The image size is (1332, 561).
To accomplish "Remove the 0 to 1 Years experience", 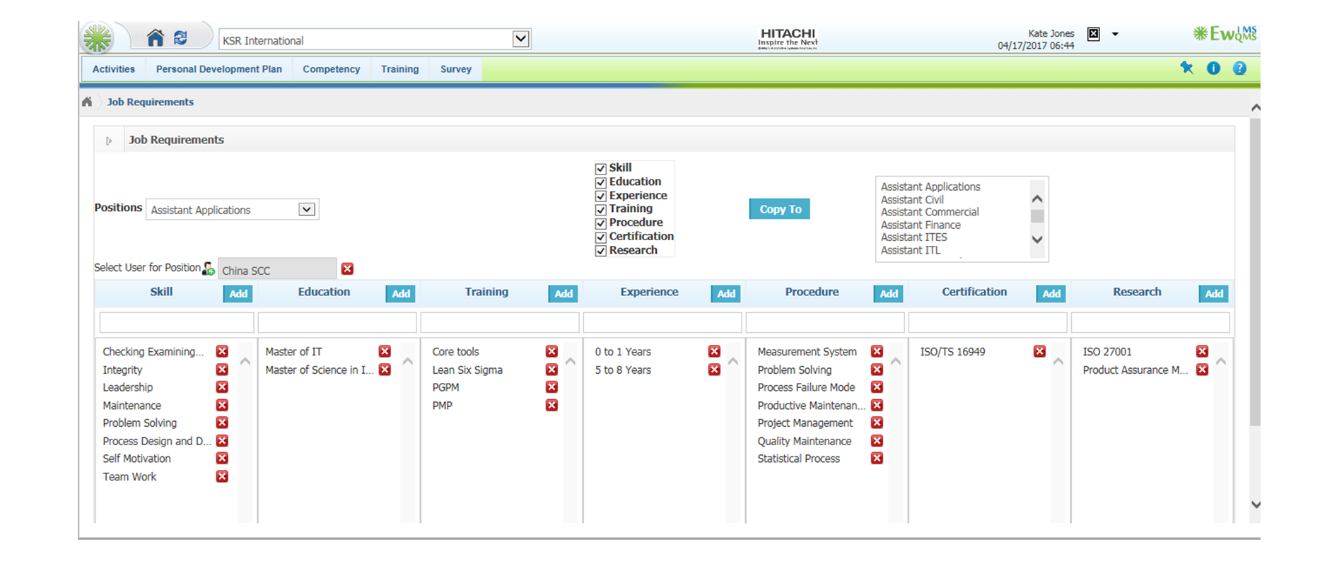I will (x=714, y=351).
